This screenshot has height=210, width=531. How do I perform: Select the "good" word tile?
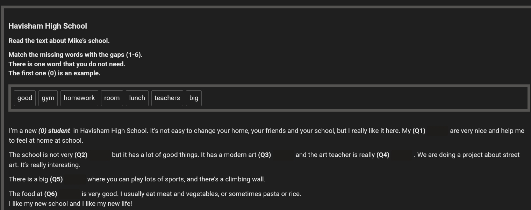tap(25, 98)
